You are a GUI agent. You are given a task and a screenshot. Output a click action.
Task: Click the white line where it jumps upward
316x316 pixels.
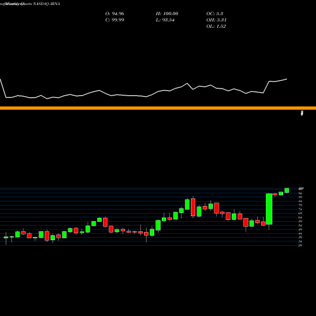tap(266, 87)
